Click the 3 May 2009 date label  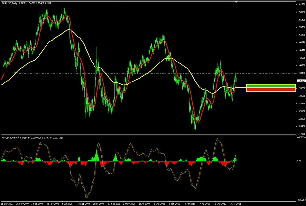pyautogui.click(x=130, y=203)
